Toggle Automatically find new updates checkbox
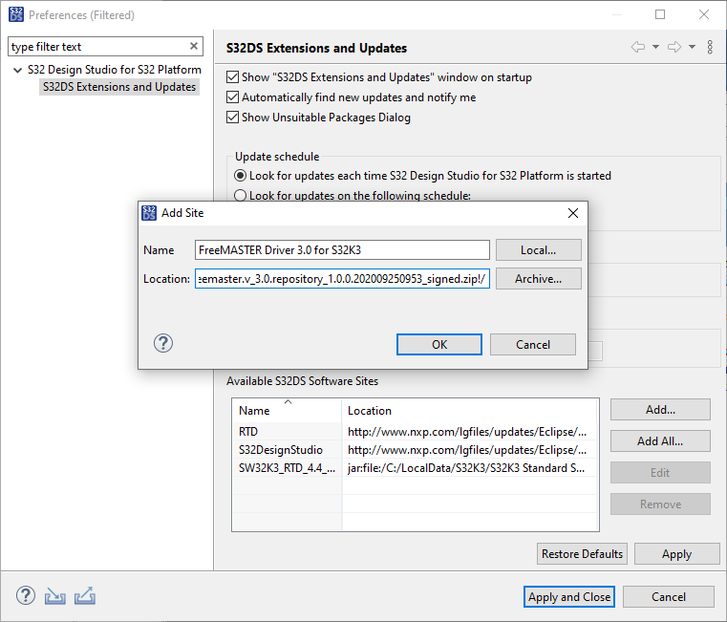Screen dimensions: 727x622 pyautogui.click(x=232, y=97)
